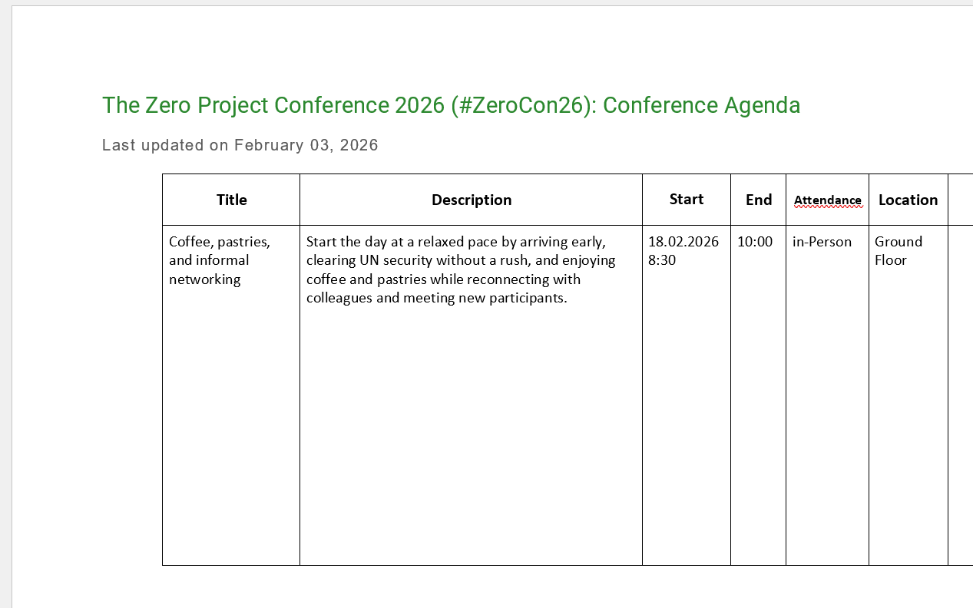Select the Description column header cell
Viewport: 973px width, 608px height.
[x=471, y=200]
